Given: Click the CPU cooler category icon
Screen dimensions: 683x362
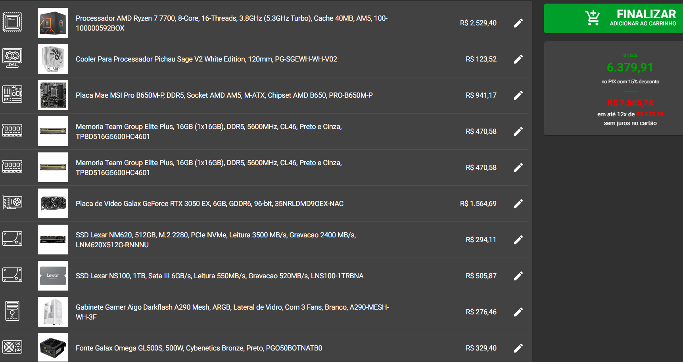Looking at the screenshot, I should coord(12,58).
